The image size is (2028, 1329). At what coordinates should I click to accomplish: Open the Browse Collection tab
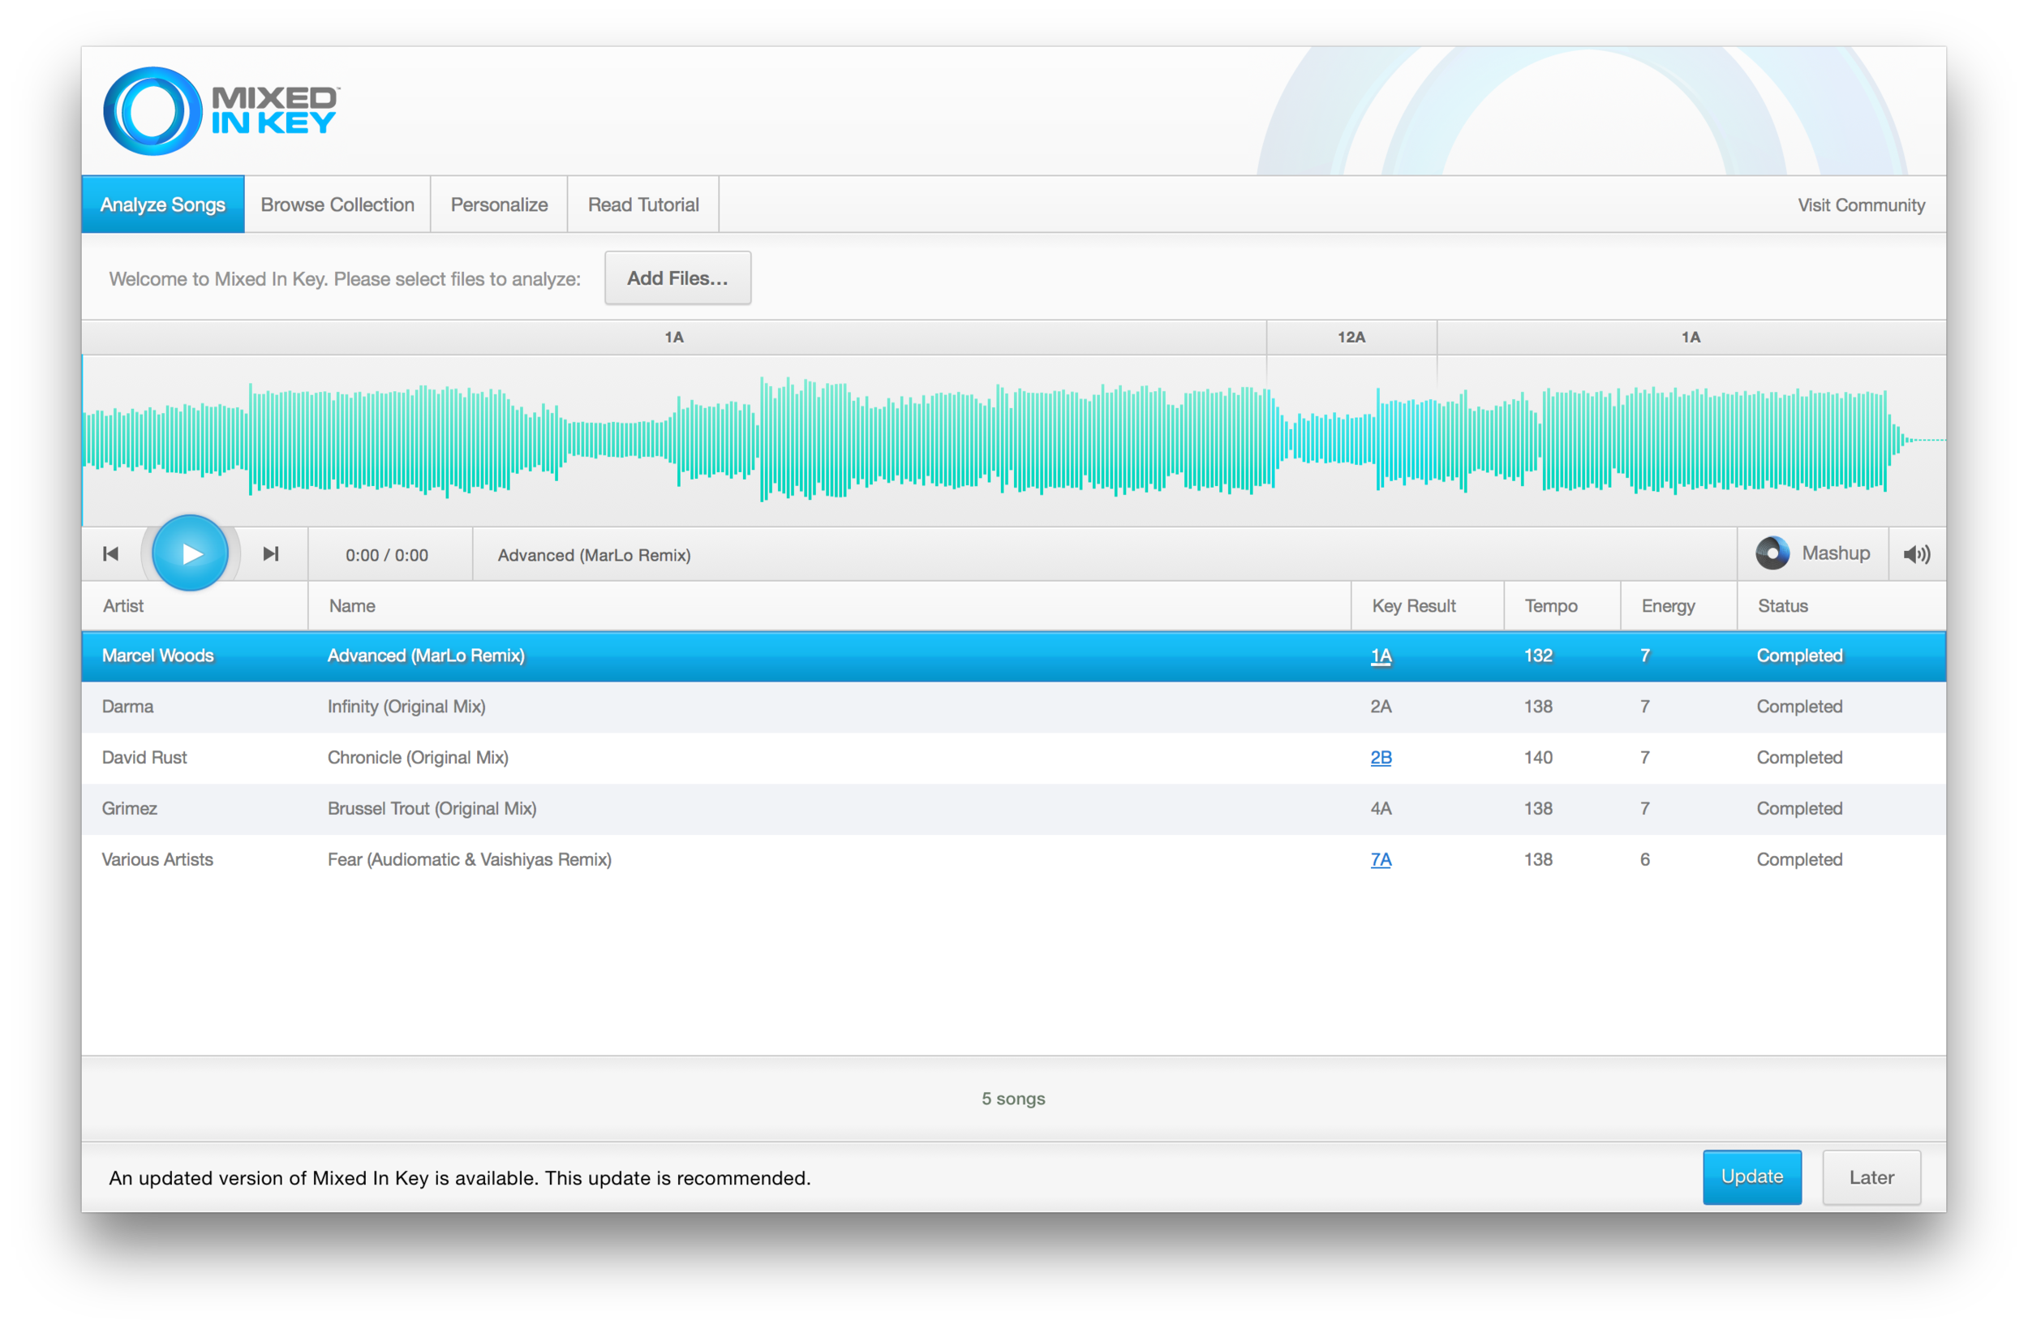point(337,204)
